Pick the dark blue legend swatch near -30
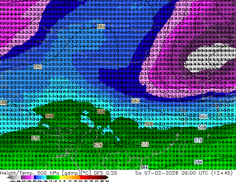This screenshot has width=236, height=182. pyautogui.click(x=35, y=177)
